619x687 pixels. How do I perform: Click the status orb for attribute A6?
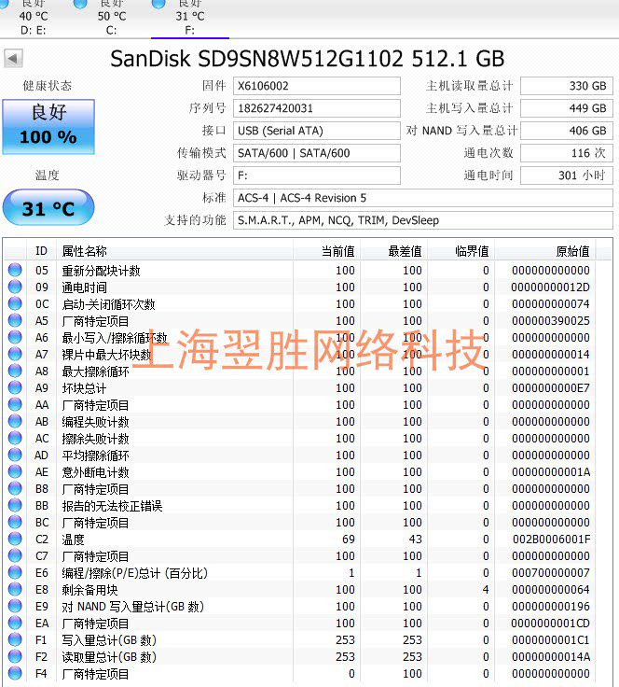15,337
